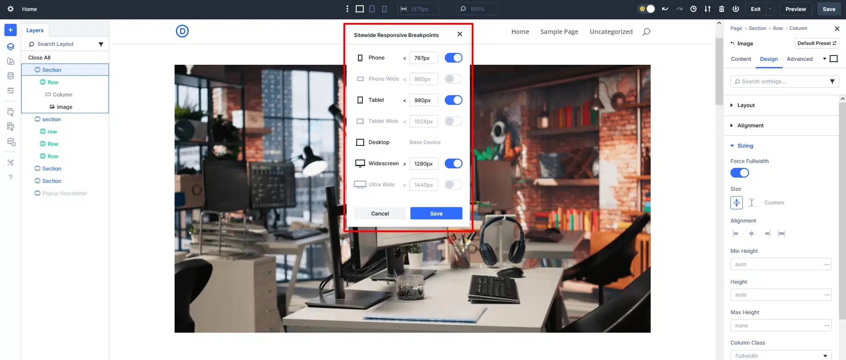Open the history clock icon

[693, 9]
